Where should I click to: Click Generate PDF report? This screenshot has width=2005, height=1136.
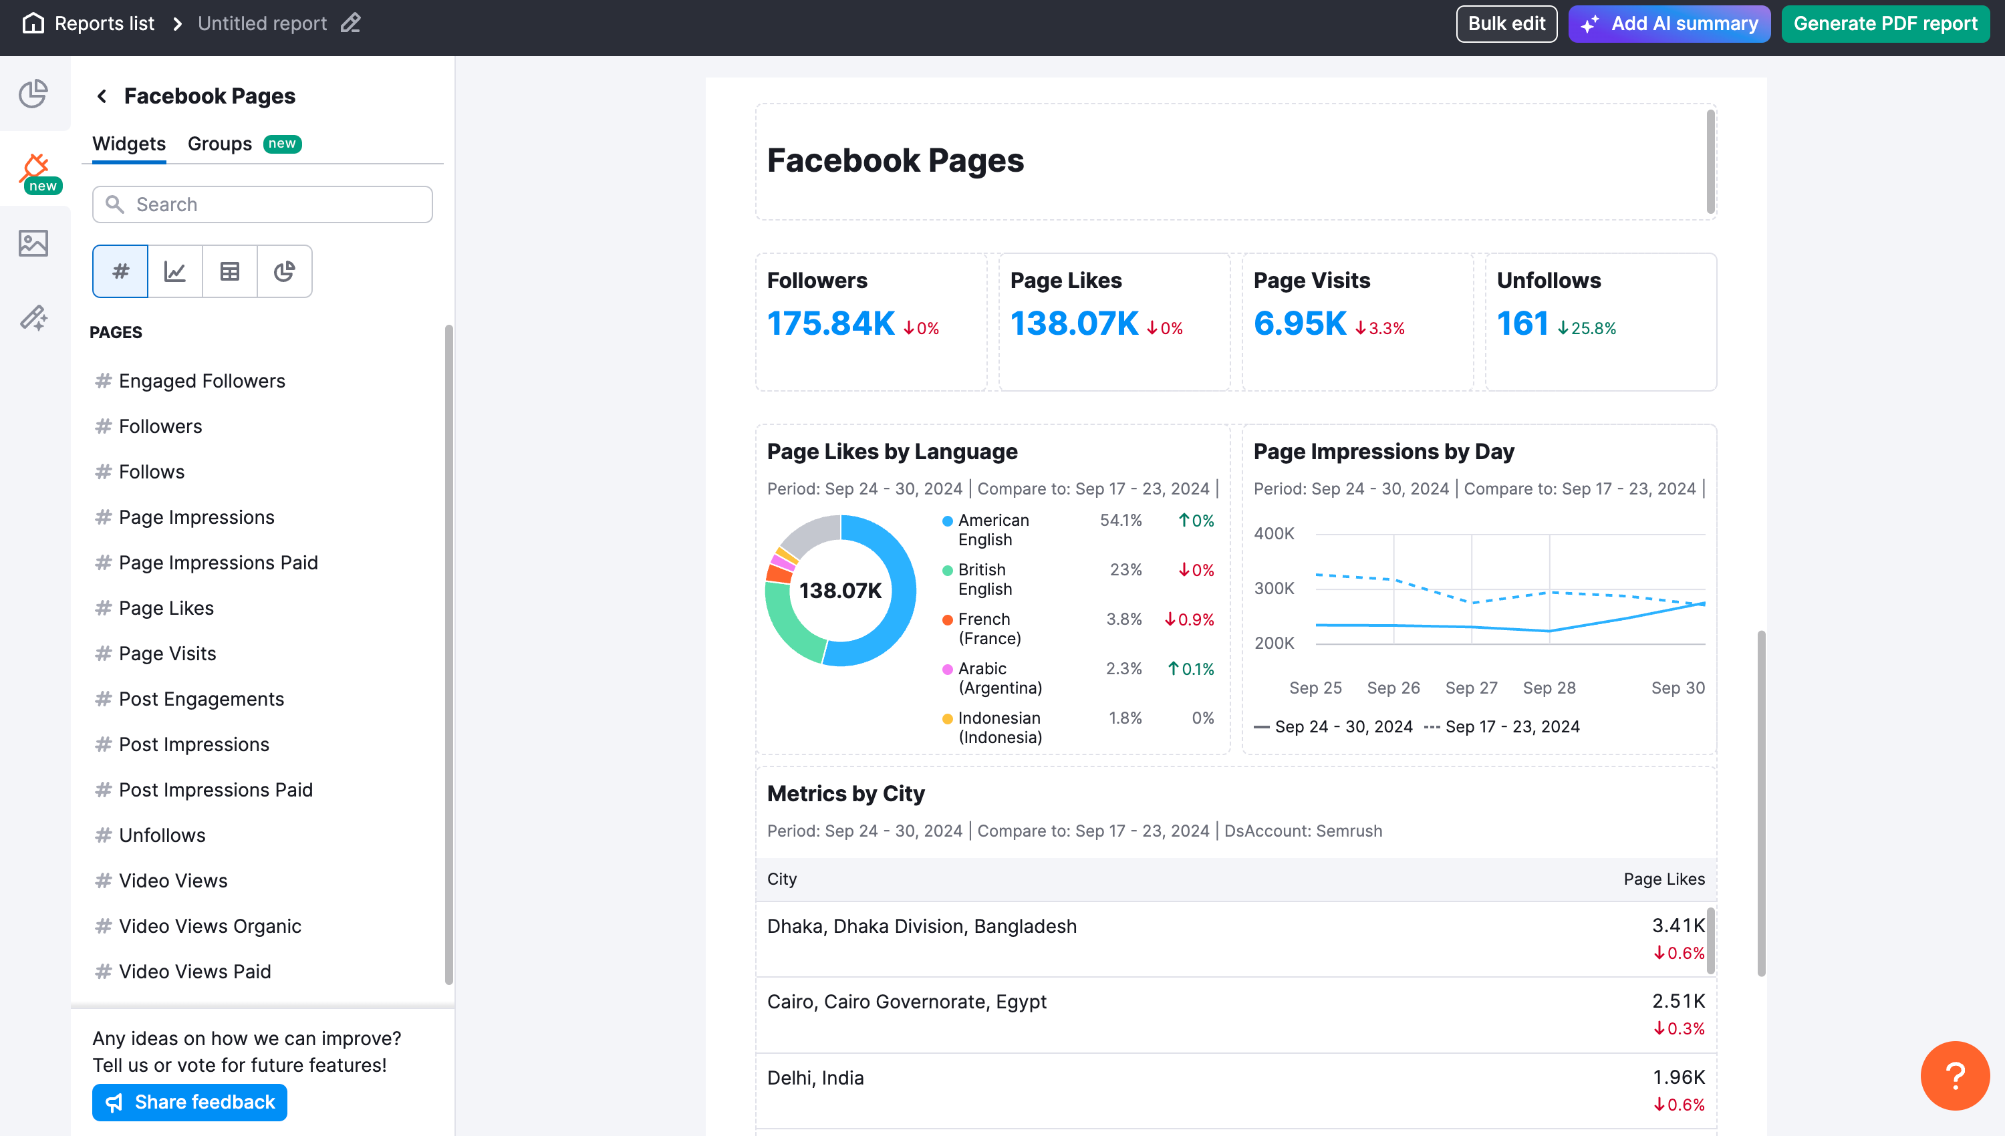(1885, 23)
